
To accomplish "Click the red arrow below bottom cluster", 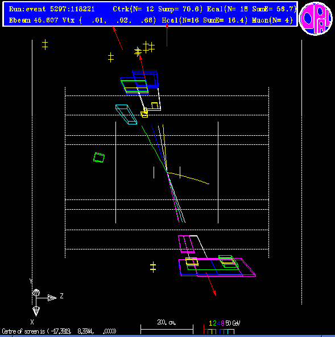I will (x=211, y=284).
